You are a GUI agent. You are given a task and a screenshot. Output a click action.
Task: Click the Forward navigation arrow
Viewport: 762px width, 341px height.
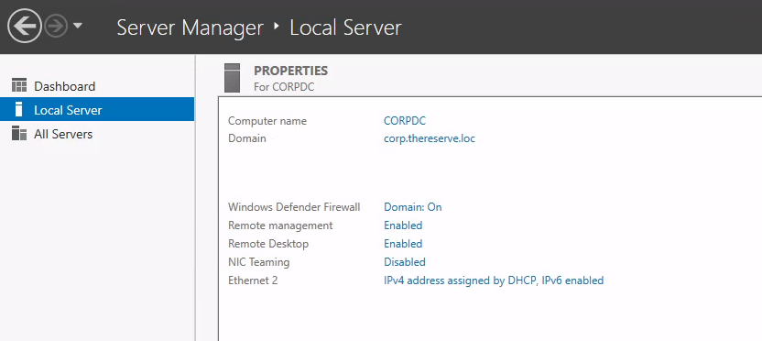tap(56, 27)
